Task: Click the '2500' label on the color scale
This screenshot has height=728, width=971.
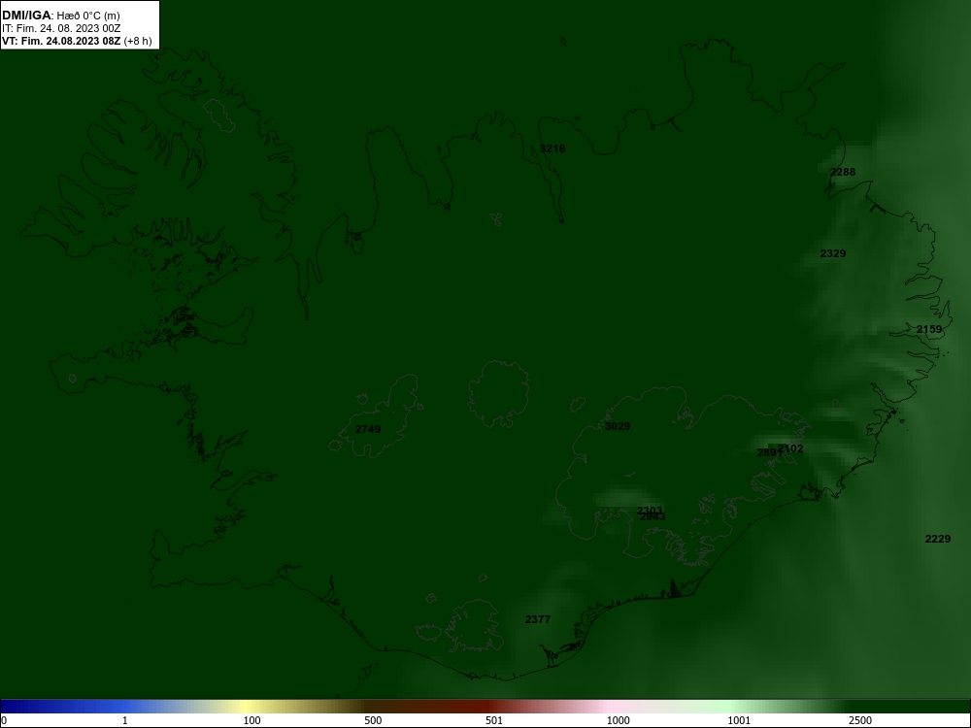Action: pos(860,720)
